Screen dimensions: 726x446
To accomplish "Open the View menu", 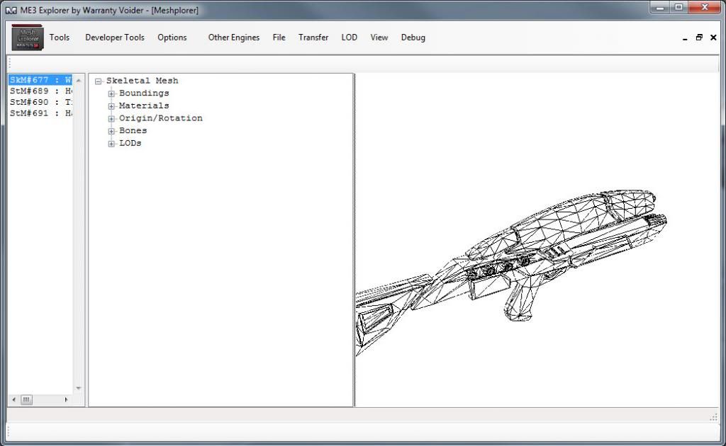I will point(379,38).
